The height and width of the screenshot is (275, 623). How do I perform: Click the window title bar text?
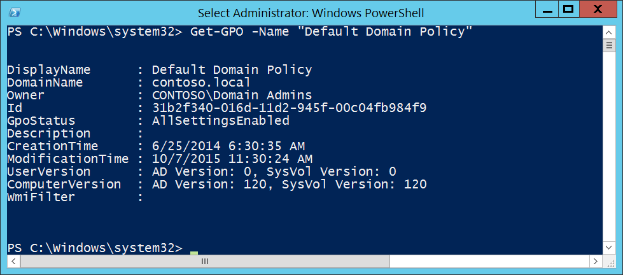[x=311, y=13]
